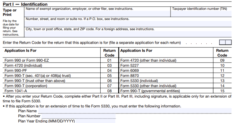
Task: Select 'Form 5330 (individual)' row text
Action: (139, 81)
